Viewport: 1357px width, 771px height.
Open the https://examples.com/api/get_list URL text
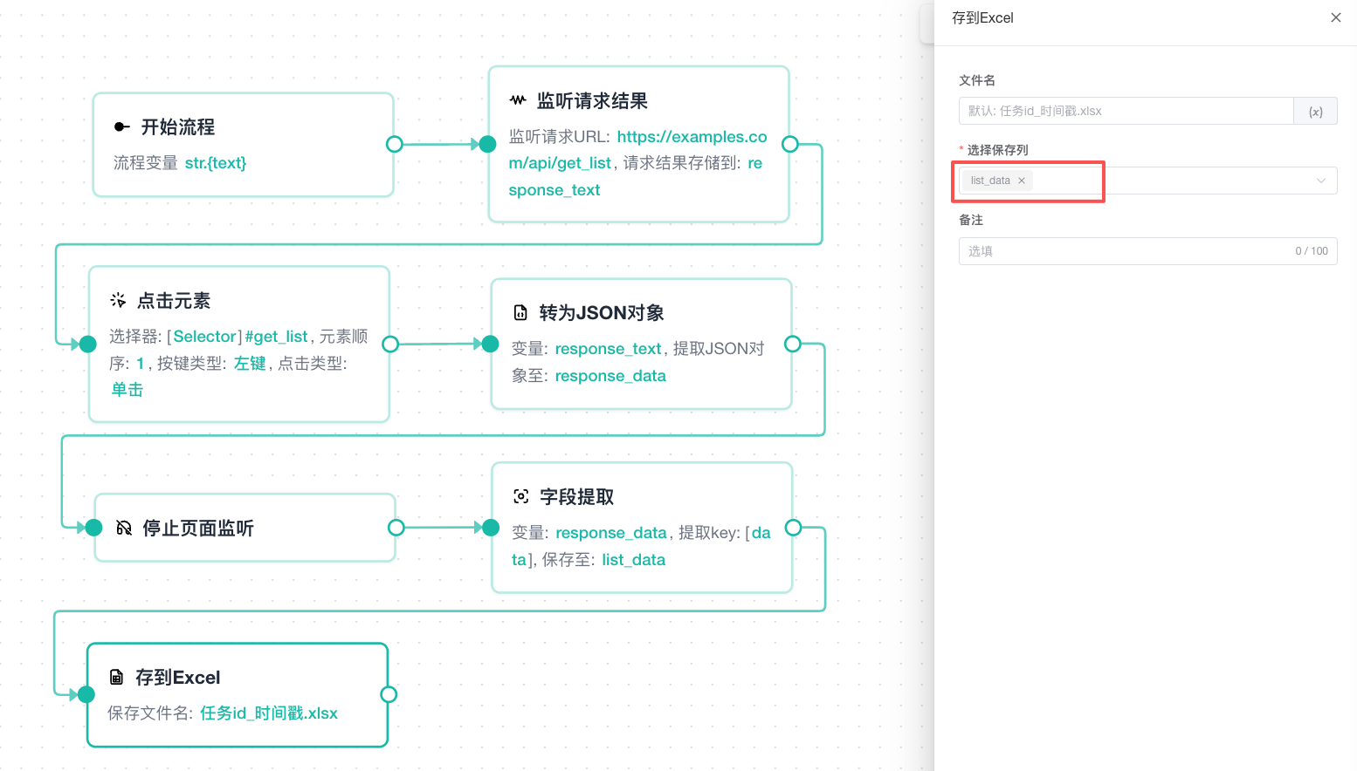pos(638,150)
